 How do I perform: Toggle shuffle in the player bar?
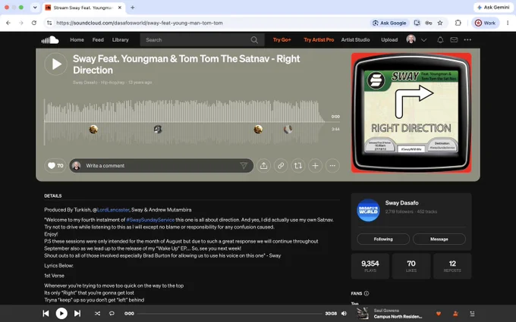click(x=97, y=314)
